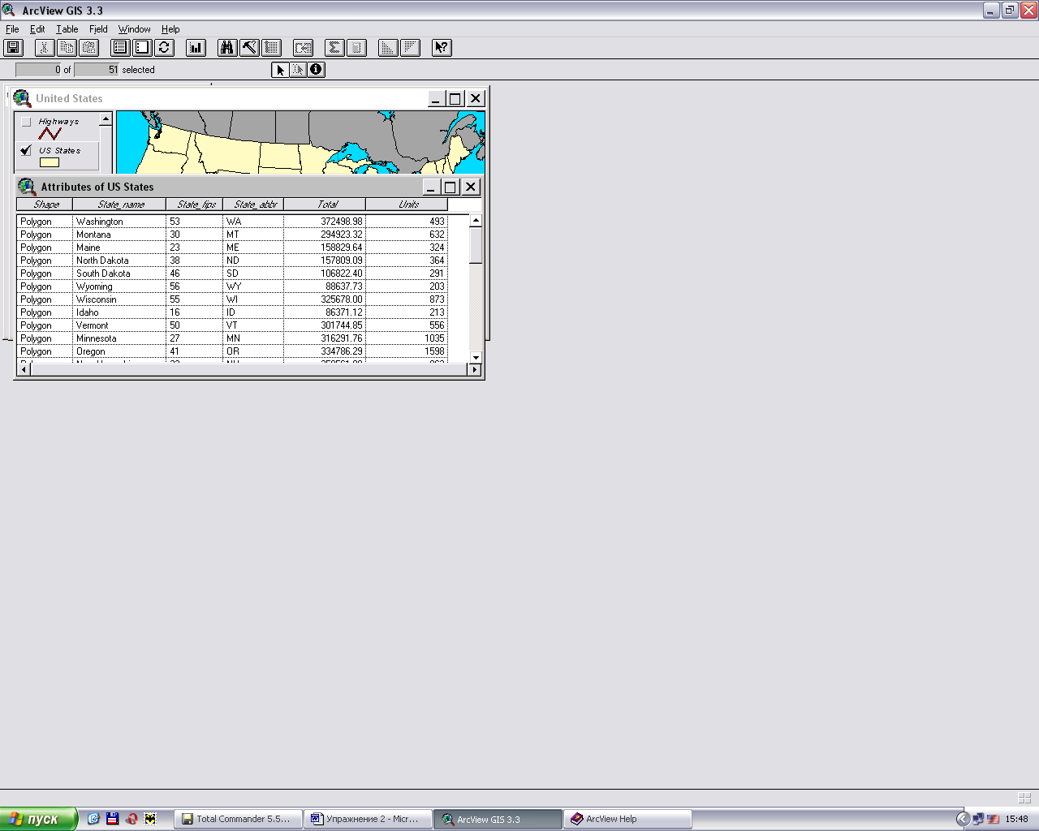Click the table's vertical scrollbar thumb
Image resolution: width=1039 pixels, height=831 pixels.
476,245
